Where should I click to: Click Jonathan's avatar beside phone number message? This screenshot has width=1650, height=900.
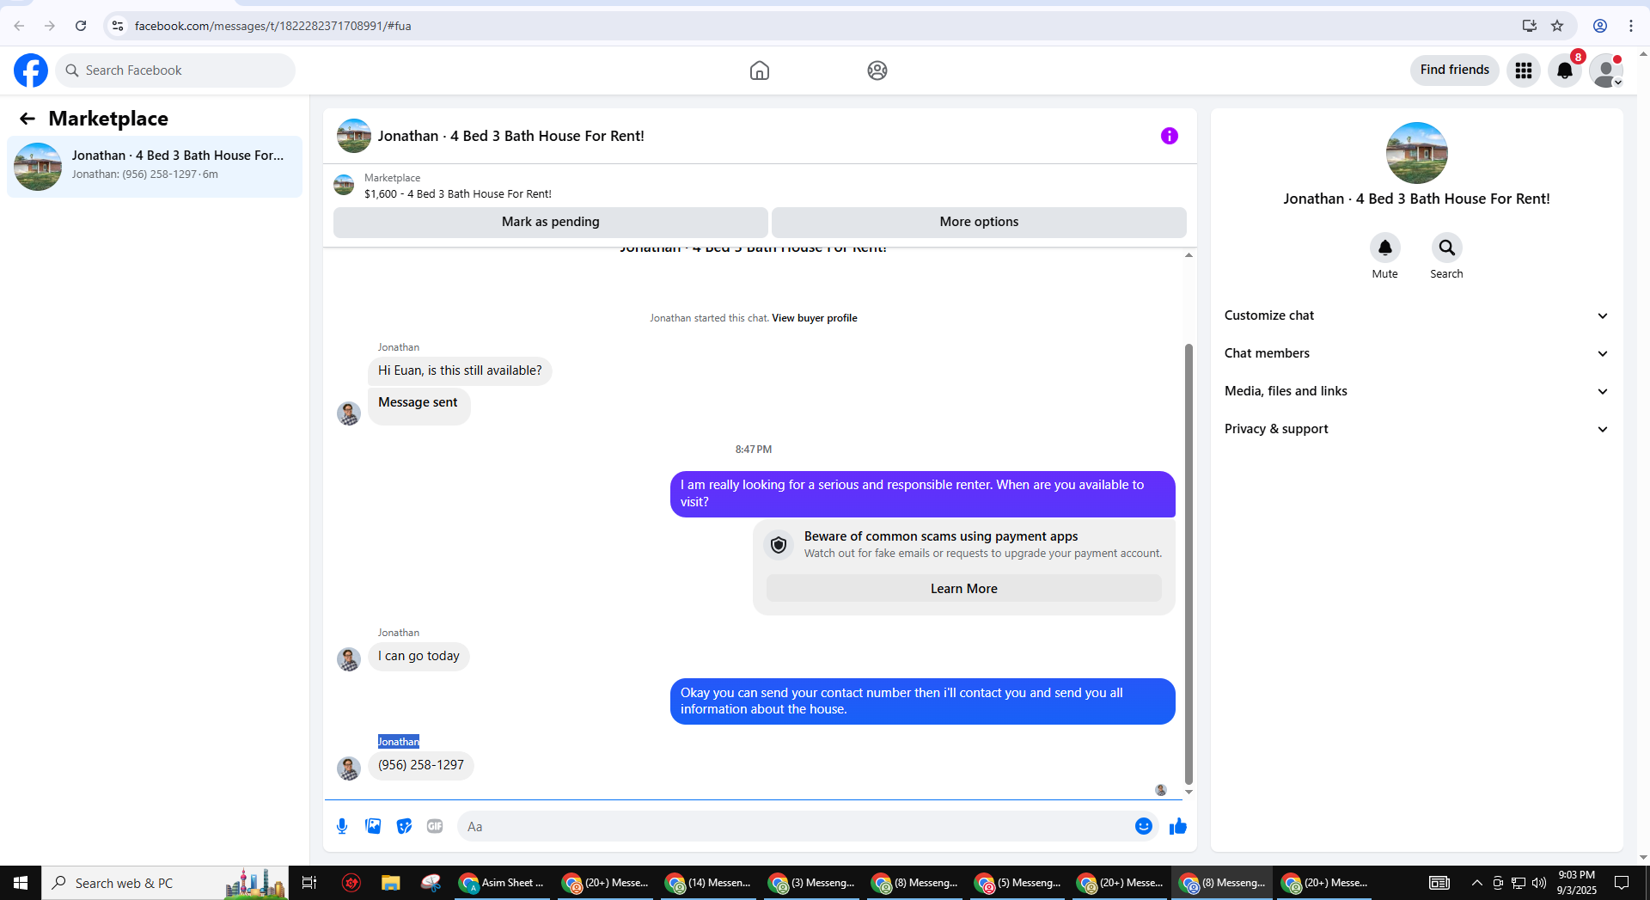click(x=349, y=768)
